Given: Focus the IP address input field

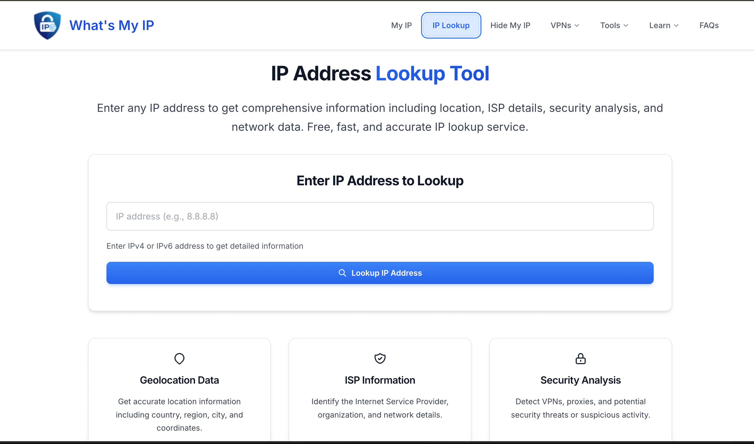Looking at the screenshot, I should pyautogui.click(x=380, y=216).
